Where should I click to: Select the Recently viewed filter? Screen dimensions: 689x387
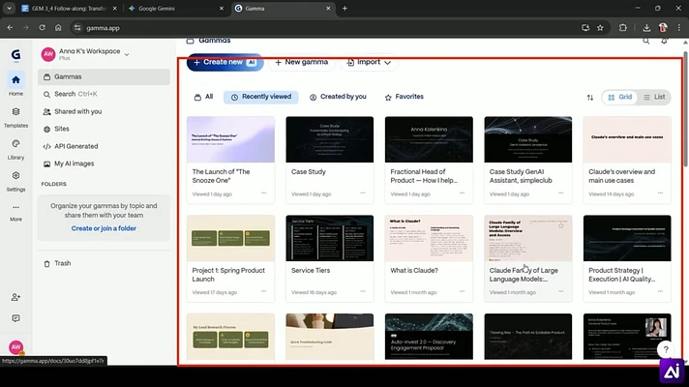[261, 97]
